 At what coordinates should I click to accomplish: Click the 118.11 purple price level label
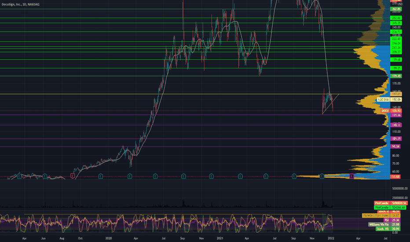[x=396, y=125]
